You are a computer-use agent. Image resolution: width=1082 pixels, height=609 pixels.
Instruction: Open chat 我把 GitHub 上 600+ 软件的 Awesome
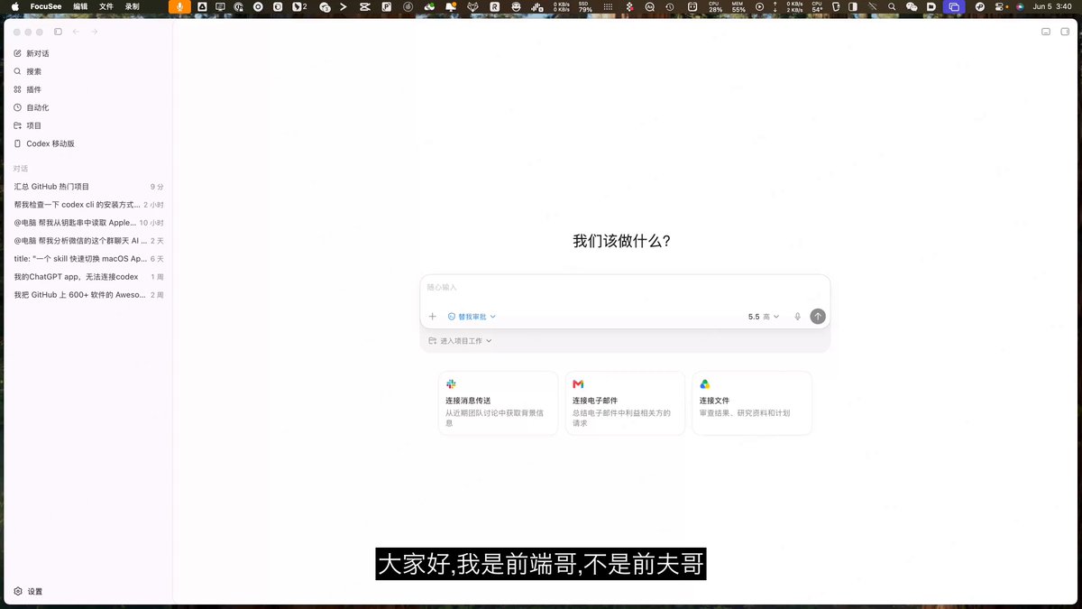pos(88,295)
